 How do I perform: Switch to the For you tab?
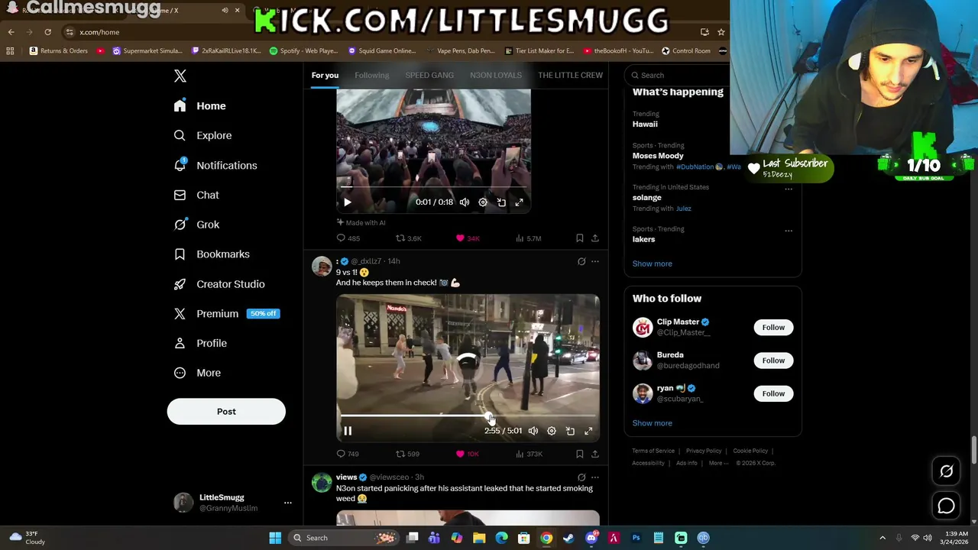[325, 75]
